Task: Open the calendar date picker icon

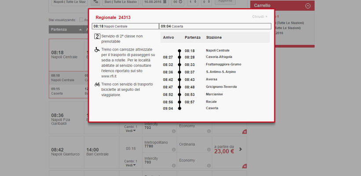Action: pos(164,2)
